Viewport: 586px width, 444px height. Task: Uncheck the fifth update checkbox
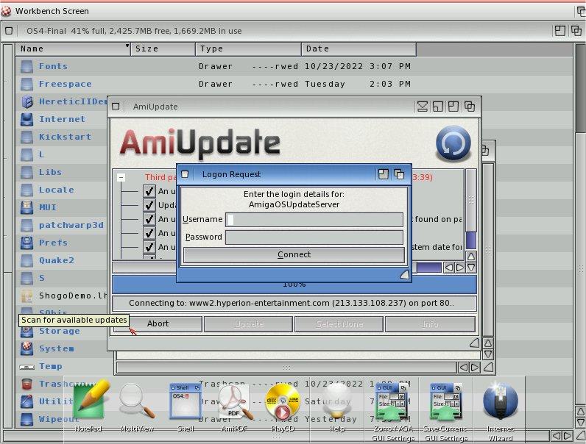click(x=149, y=246)
